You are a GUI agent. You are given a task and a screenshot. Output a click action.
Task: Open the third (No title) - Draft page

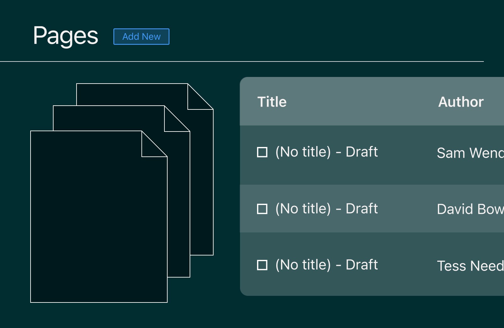326,265
